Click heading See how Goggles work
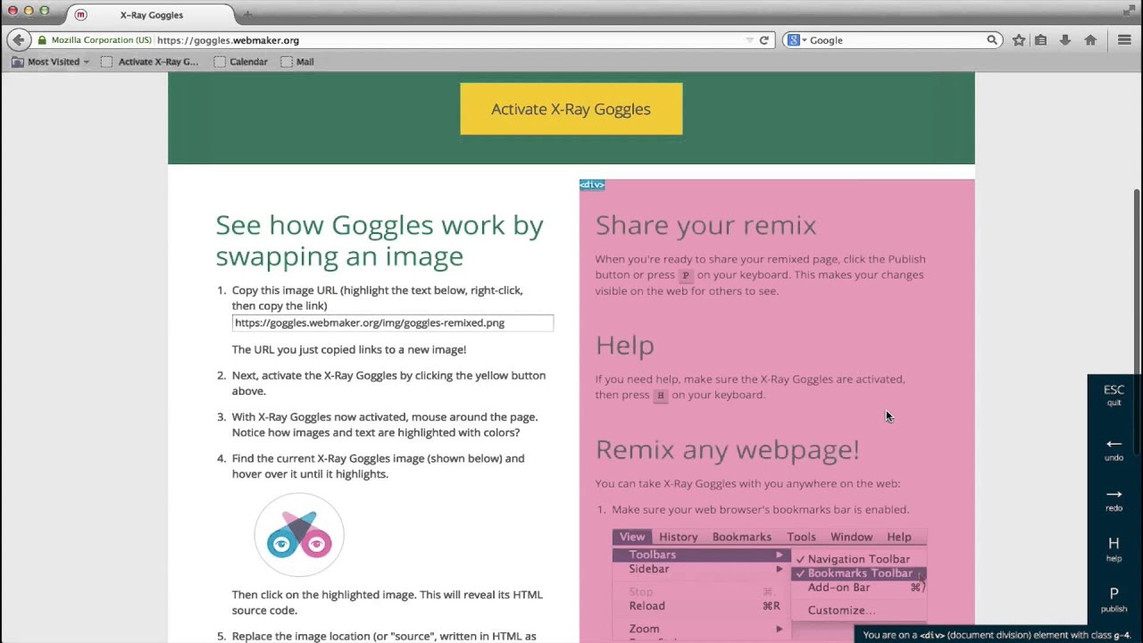Image resolution: width=1143 pixels, height=643 pixels. [x=379, y=240]
